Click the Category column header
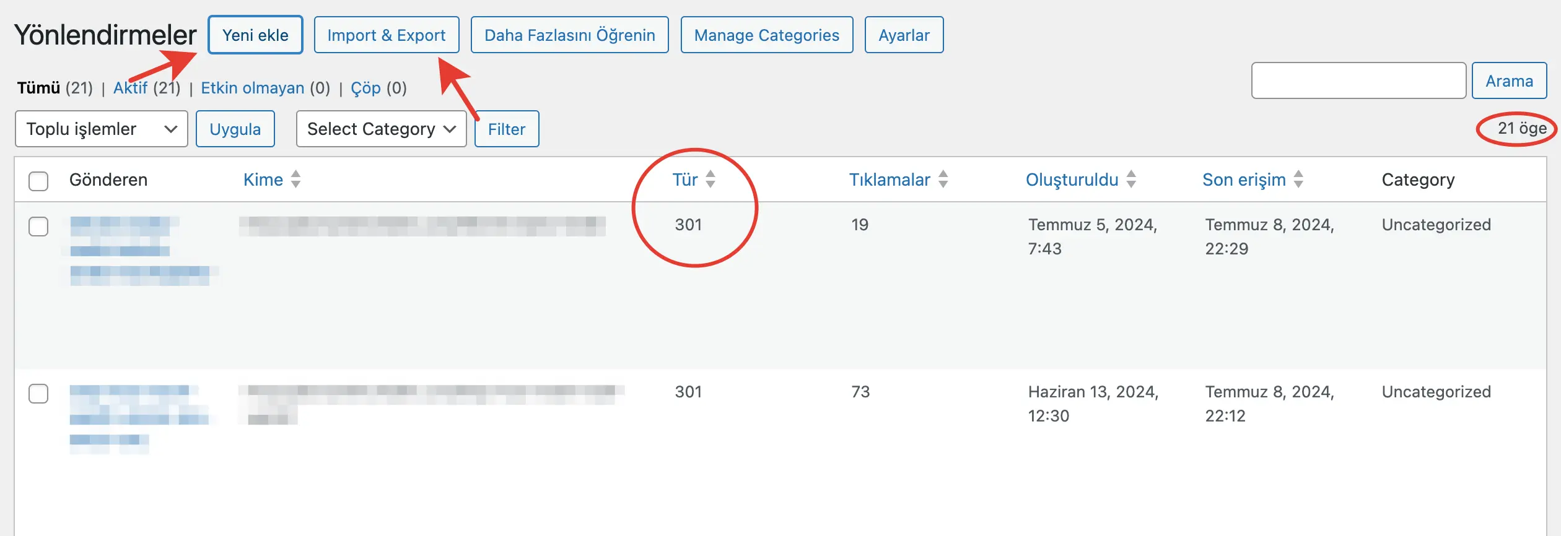This screenshot has width=1561, height=536. pyautogui.click(x=1418, y=180)
